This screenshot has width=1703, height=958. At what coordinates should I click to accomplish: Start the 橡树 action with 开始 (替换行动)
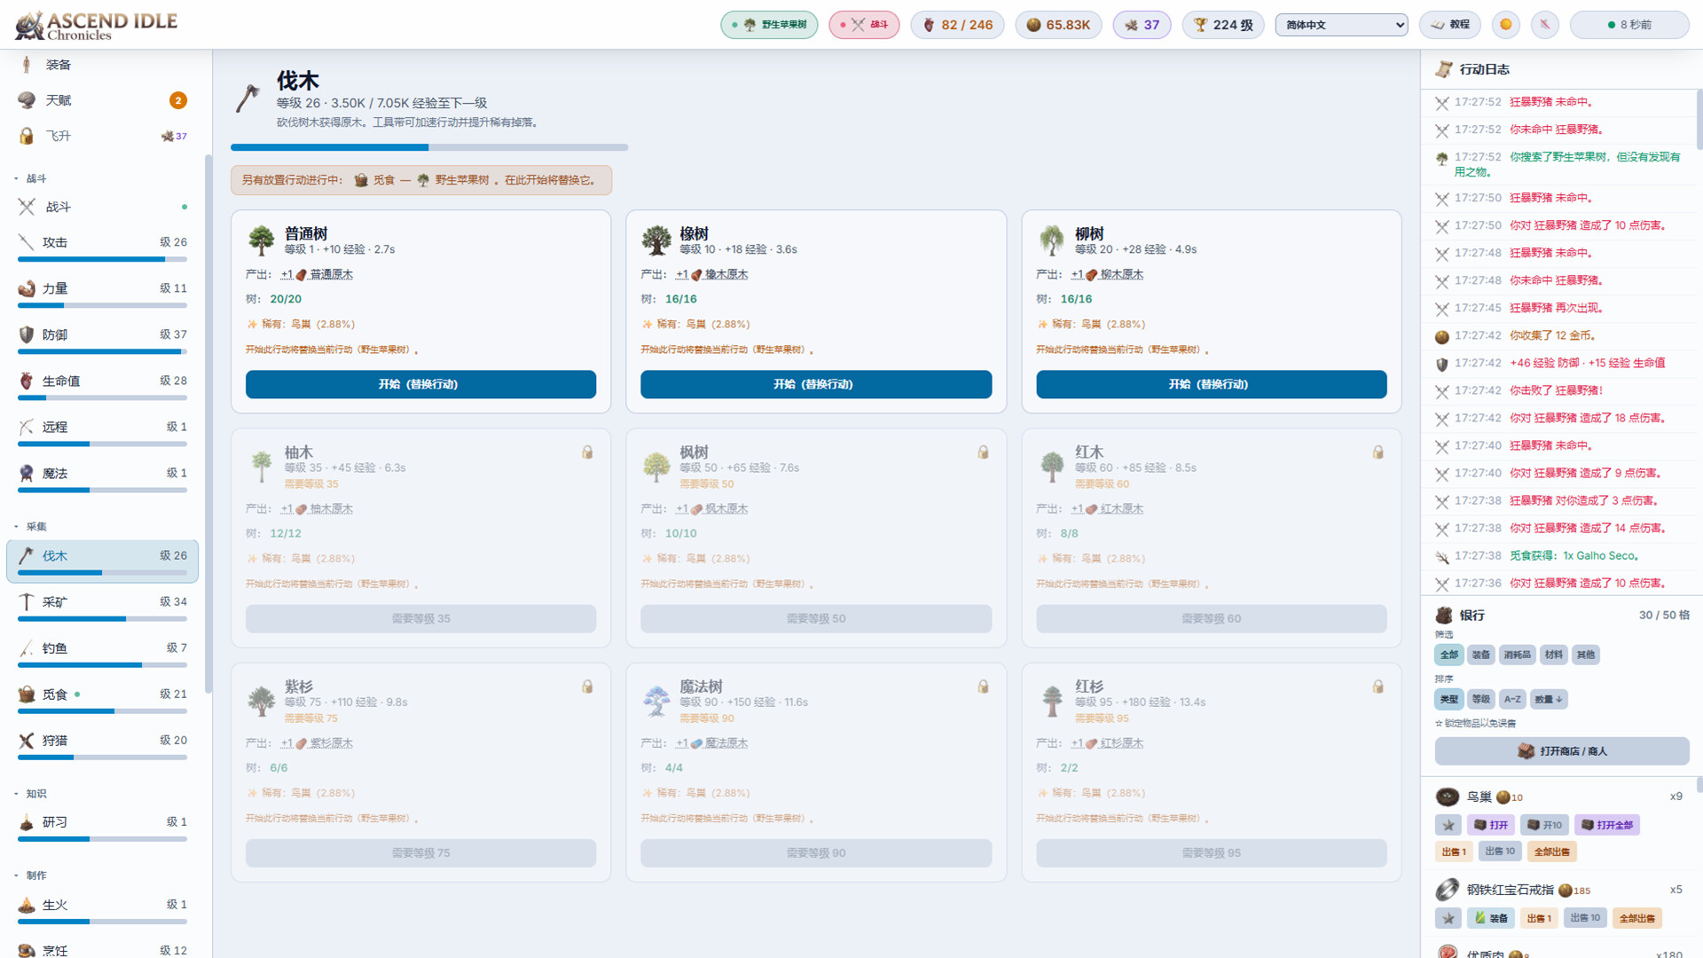coord(816,384)
